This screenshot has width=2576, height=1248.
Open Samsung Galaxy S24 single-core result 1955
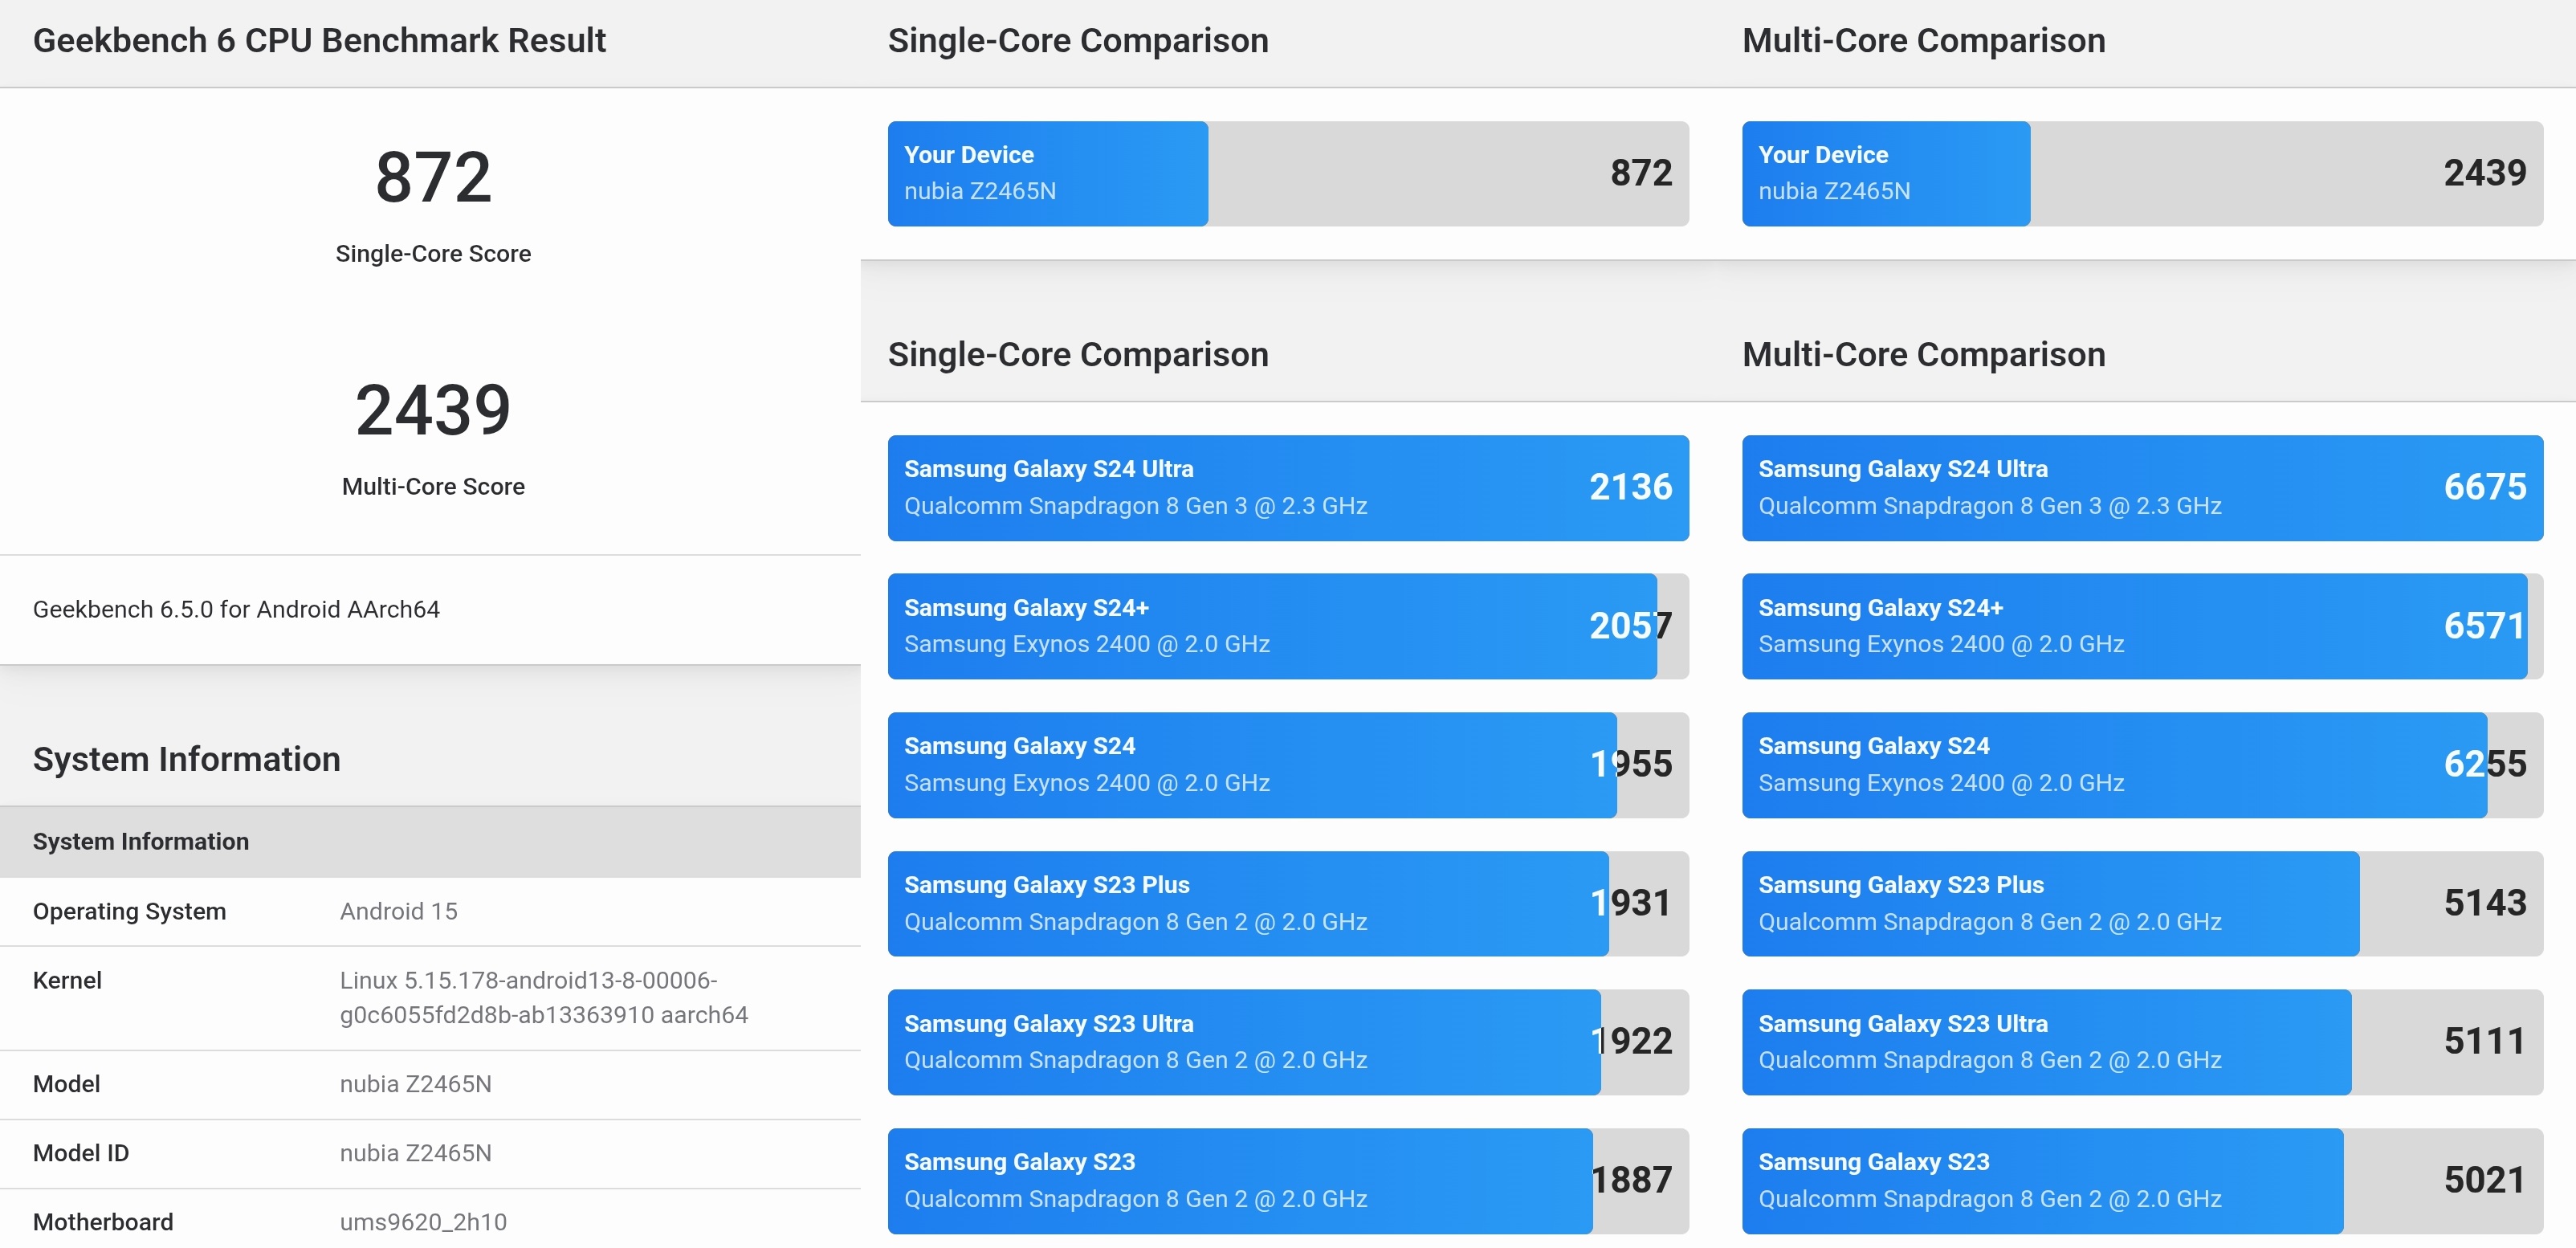(1287, 765)
